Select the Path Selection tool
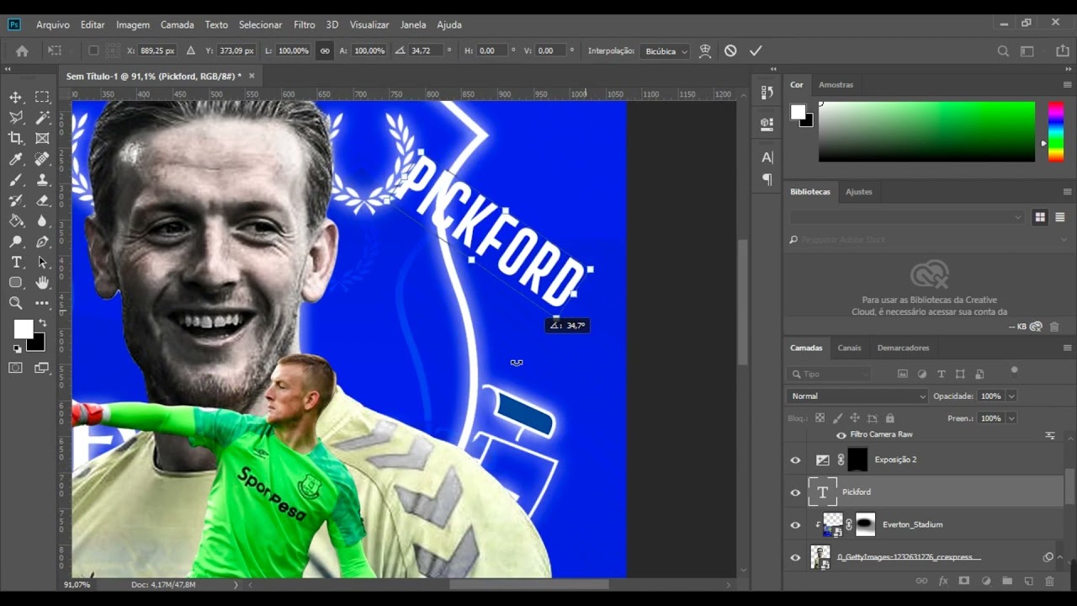The image size is (1077, 606). click(x=42, y=262)
